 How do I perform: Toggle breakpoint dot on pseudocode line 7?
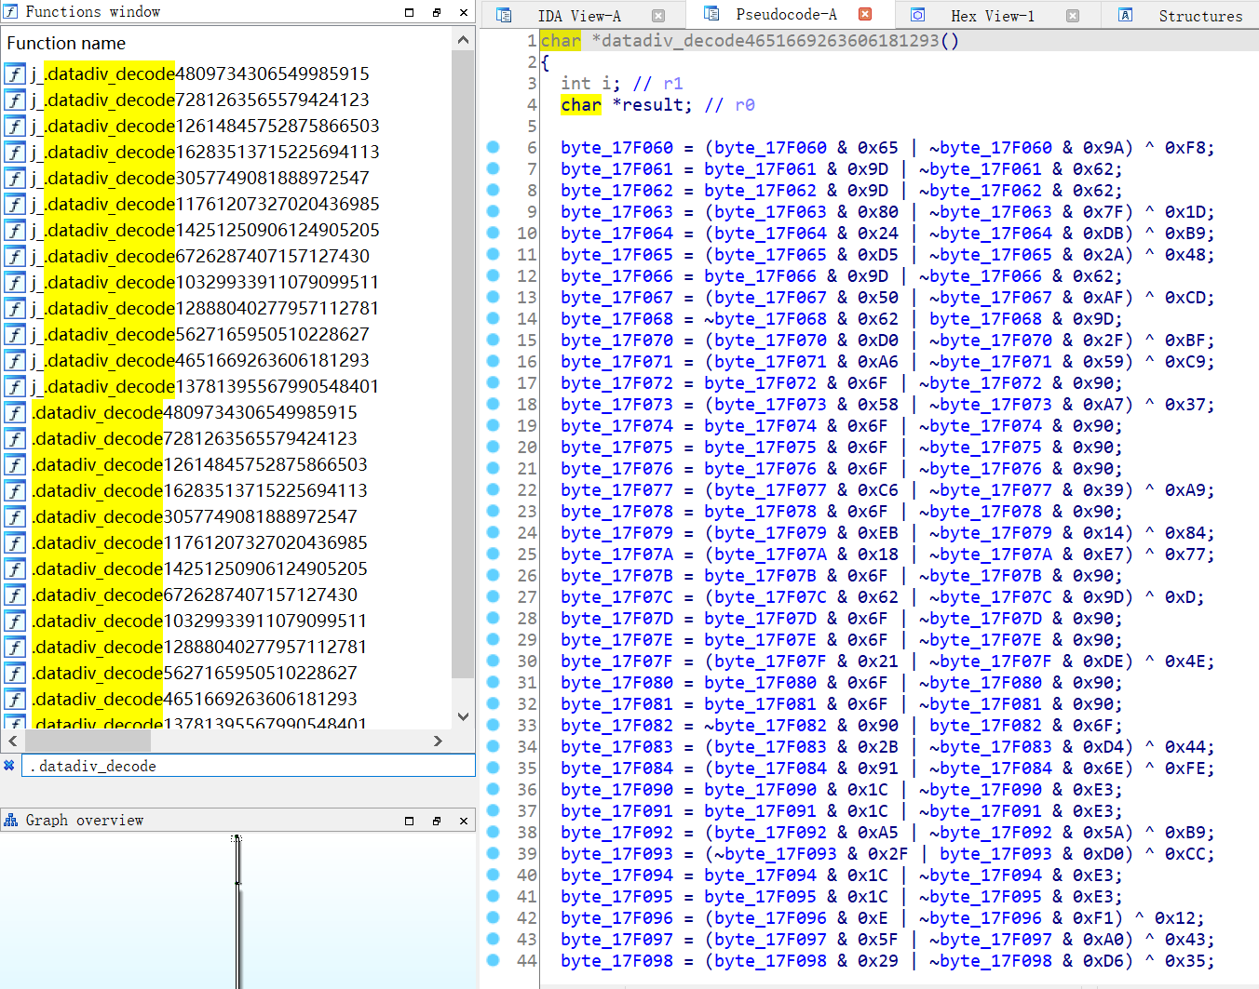(494, 168)
